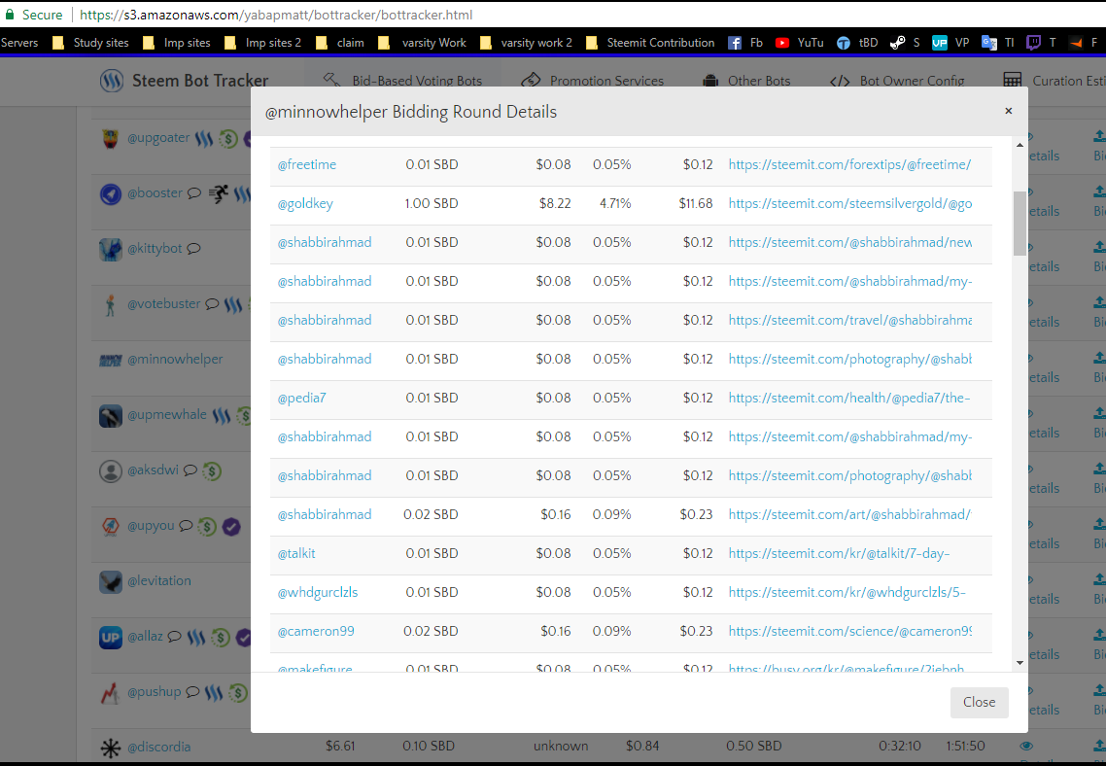Open the @whdgurclzls bidder profile link
This screenshot has width=1106, height=766.
318,592
